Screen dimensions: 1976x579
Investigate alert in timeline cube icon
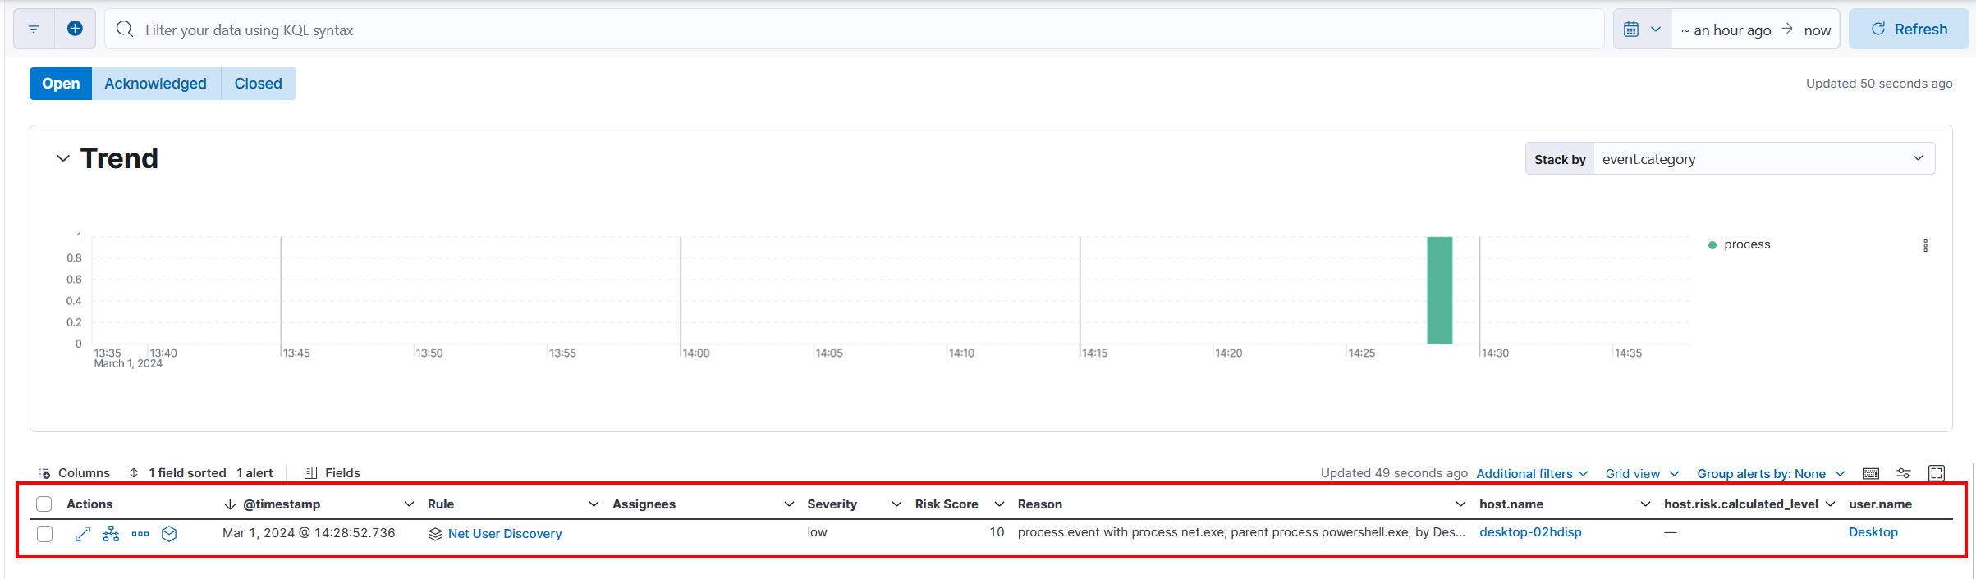(169, 534)
